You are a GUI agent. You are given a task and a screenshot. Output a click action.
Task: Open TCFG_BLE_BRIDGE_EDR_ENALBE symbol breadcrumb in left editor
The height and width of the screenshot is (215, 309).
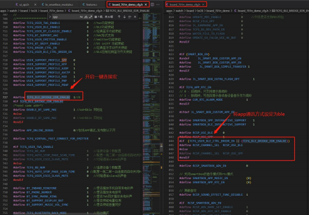click(x=130, y=11)
